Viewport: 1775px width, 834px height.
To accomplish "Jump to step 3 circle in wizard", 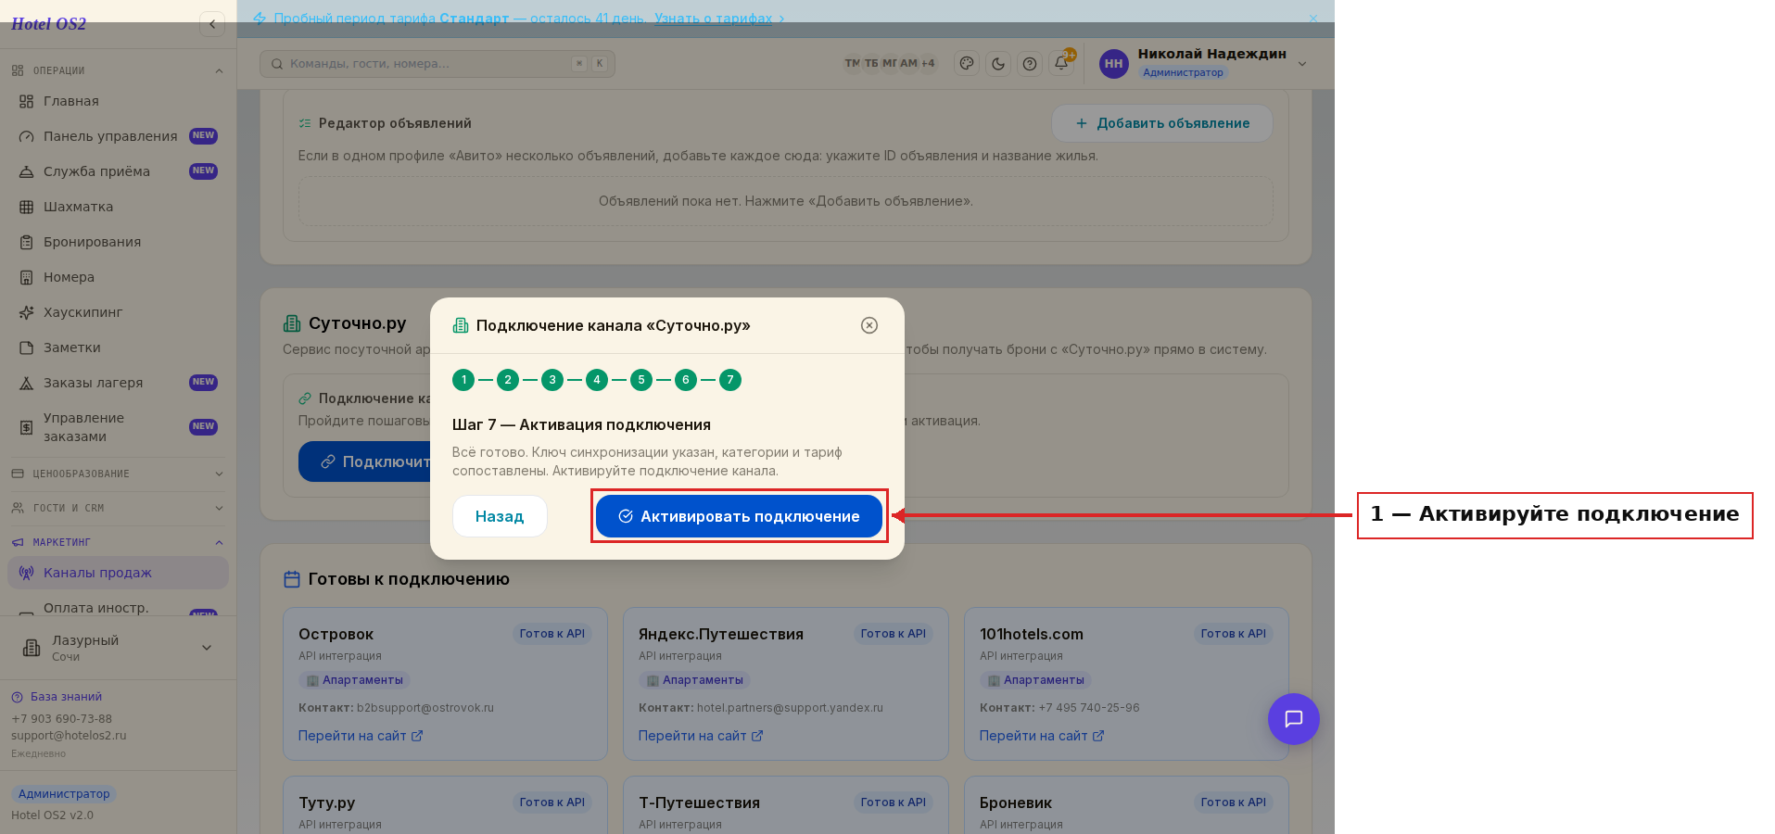I will (552, 380).
